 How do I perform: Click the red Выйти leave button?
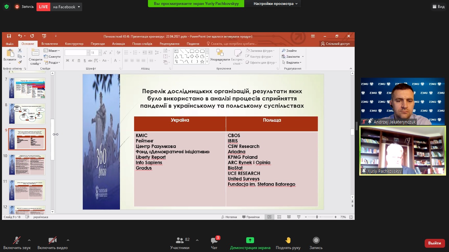[x=435, y=243]
